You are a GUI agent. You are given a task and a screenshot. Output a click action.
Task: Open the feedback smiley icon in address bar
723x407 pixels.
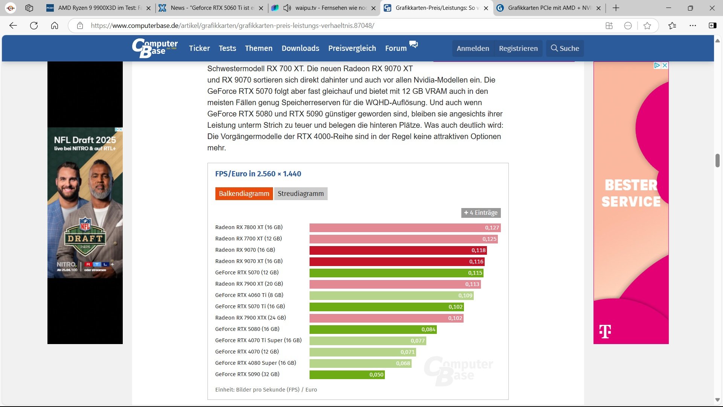point(628,26)
